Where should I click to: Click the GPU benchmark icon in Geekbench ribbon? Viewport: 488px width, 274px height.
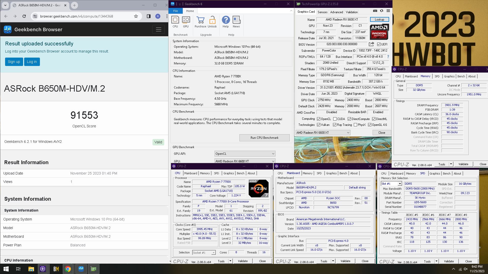(x=186, y=20)
